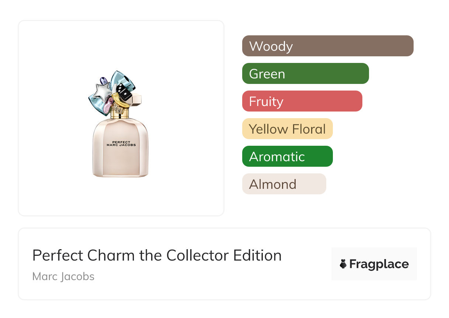Open the Perfect Charm the Collector Edition title
Screen dimensions: 449x318
click(x=157, y=255)
